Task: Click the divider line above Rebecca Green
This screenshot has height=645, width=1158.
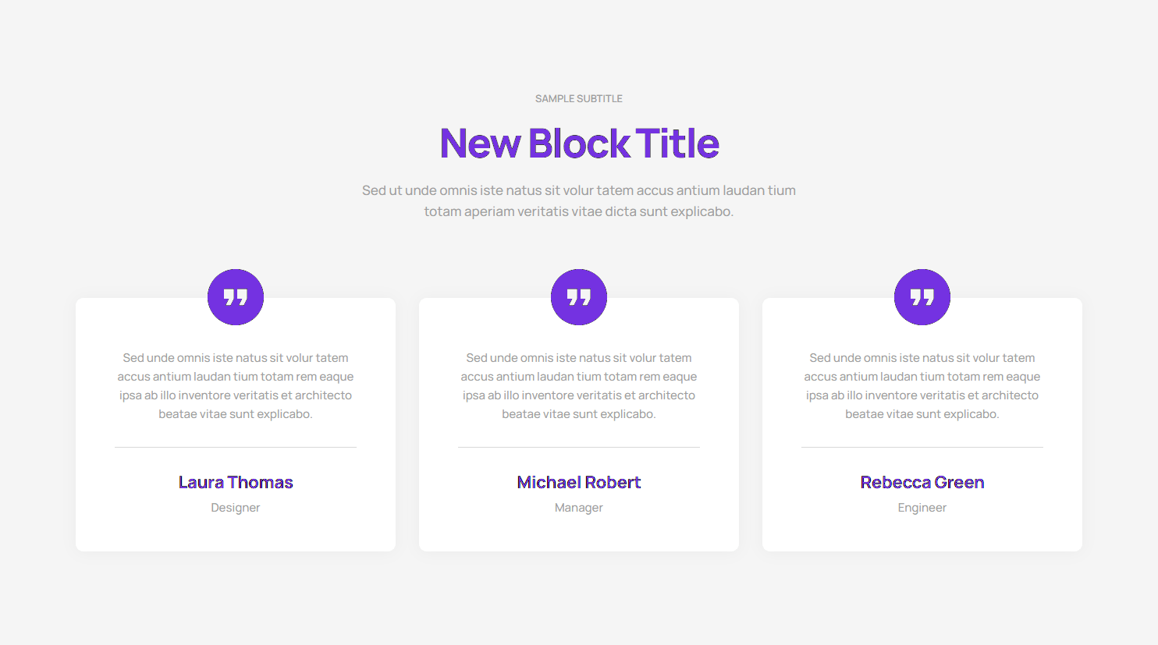Action: (922, 447)
